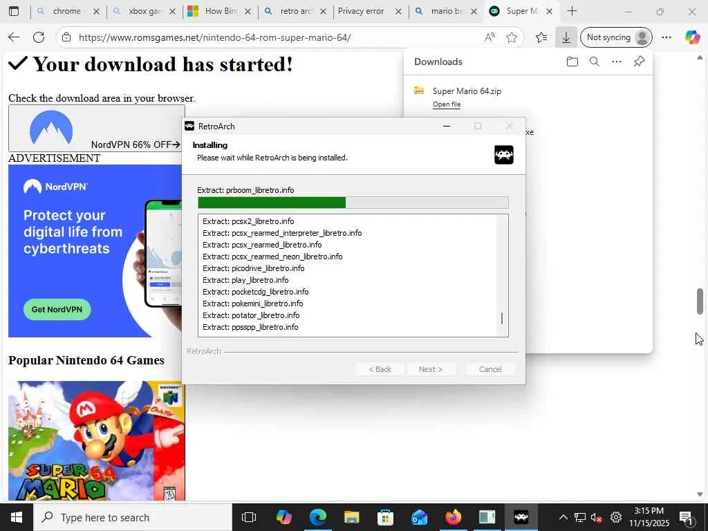
Task: Click the installer log scrollbar thumb
Action: [502, 318]
